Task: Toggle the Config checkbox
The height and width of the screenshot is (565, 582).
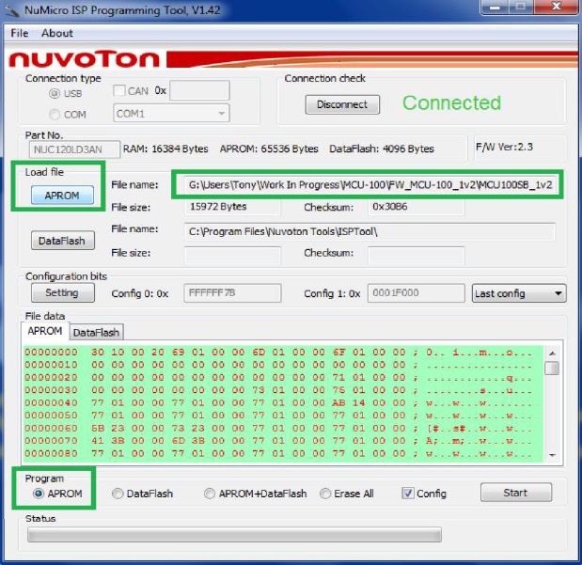Action: [408, 494]
